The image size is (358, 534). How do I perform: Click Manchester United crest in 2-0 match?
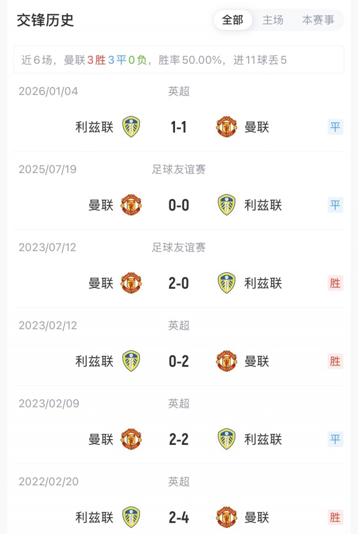(x=131, y=283)
